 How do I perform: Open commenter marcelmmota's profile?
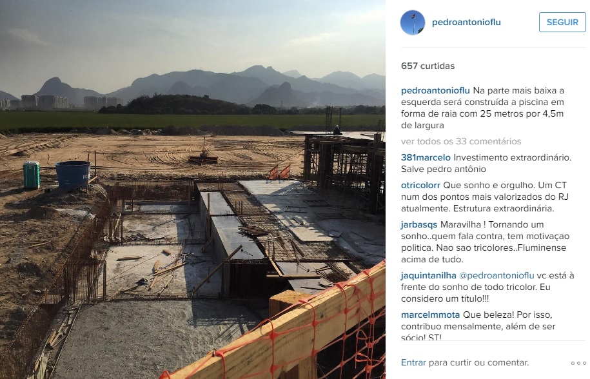point(431,315)
